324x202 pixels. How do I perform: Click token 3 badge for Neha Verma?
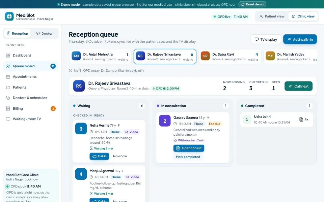click(x=81, y=129)
